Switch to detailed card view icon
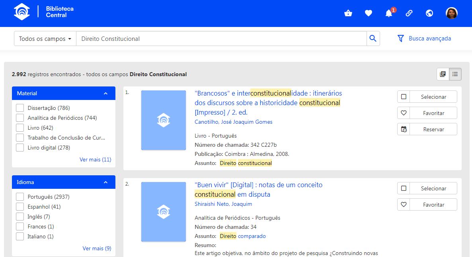The width and height of the screenshot is (472, 257). pyautogui.click(x=443, y=74)
